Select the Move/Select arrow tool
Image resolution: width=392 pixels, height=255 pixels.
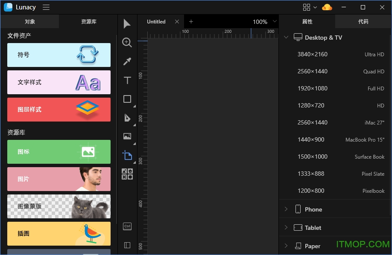(x=127, y=24)
